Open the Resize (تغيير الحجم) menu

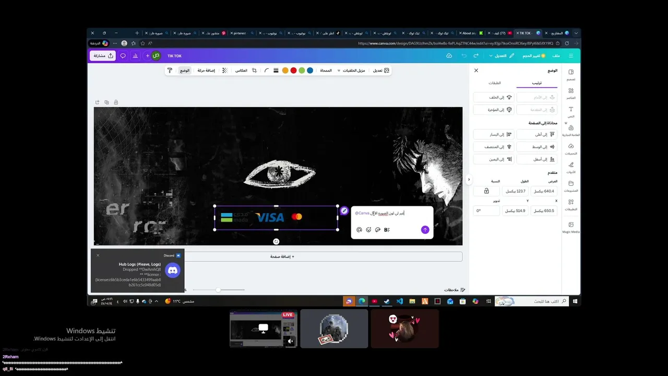pyautogui.click(x=533, y=56)
